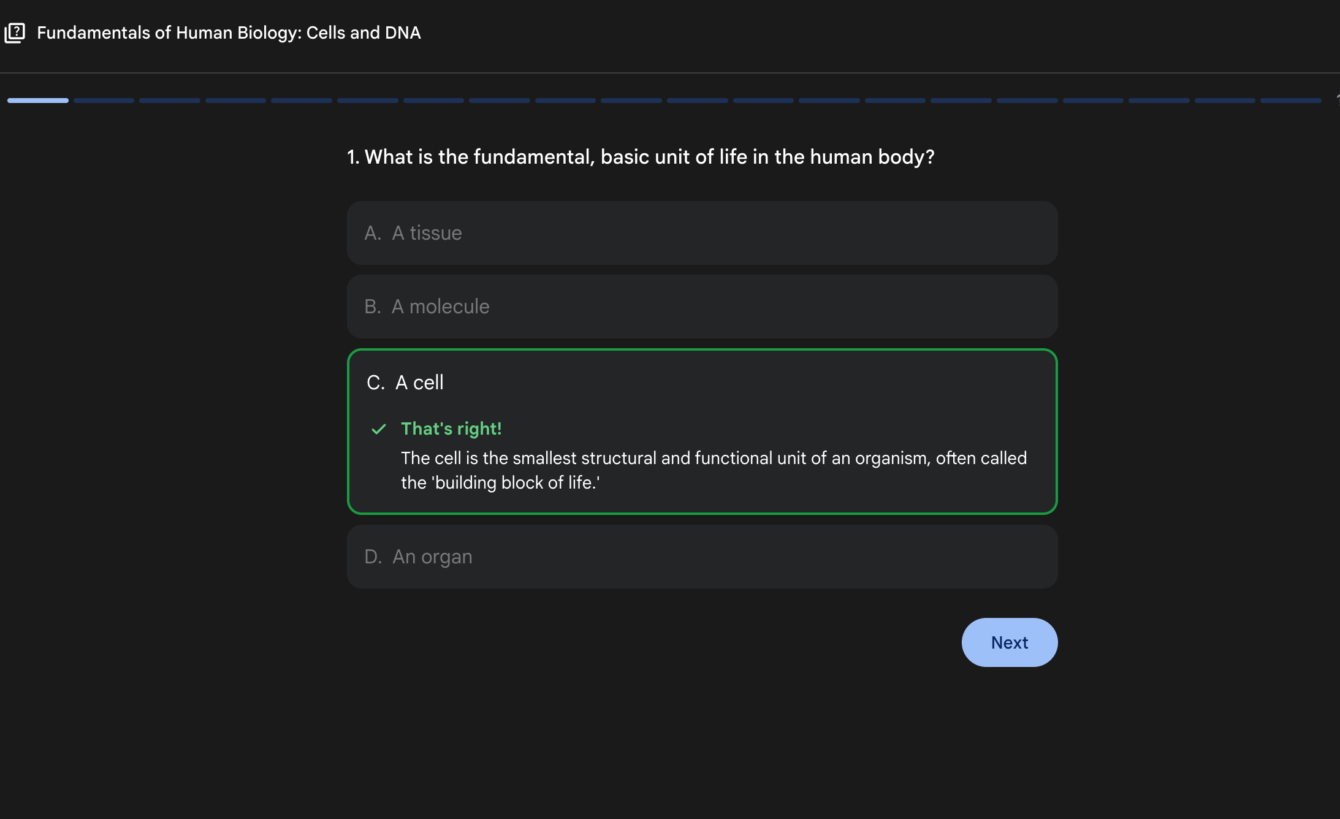Select answer option 'A. A tissue'
Viewport: 1340px width, 819px height.
[x=702, y=233]
